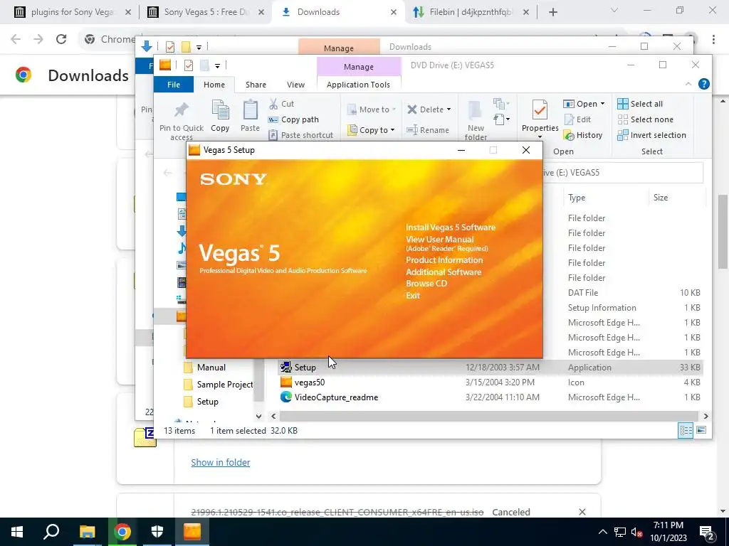Show hidden tray icons chevron

point(602,532)
